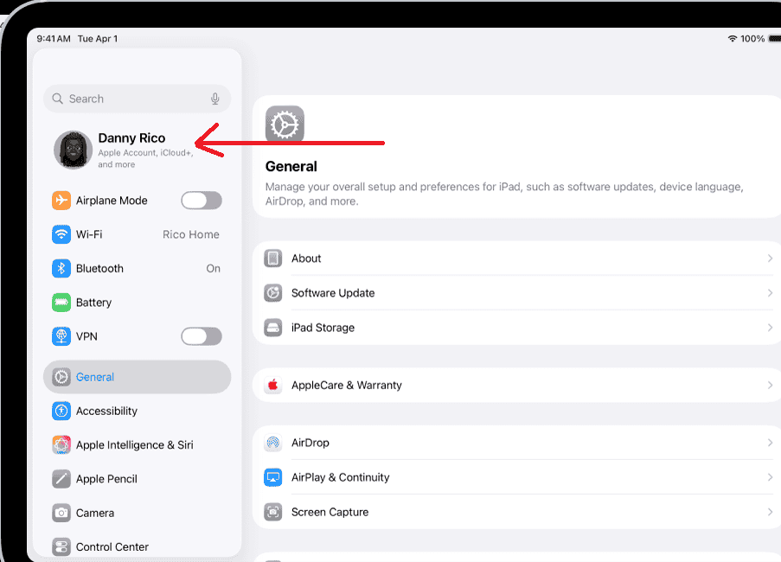The width and height of the screenshot is (781, 562).
Task: Open iPad Storage
Action: tap(516, 328)
